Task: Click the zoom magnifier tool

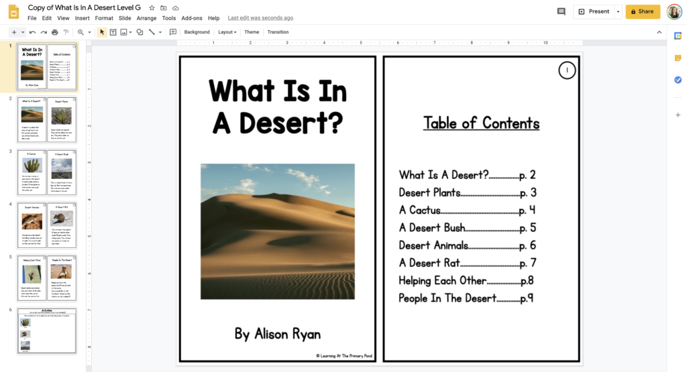Action: point(81,32)
